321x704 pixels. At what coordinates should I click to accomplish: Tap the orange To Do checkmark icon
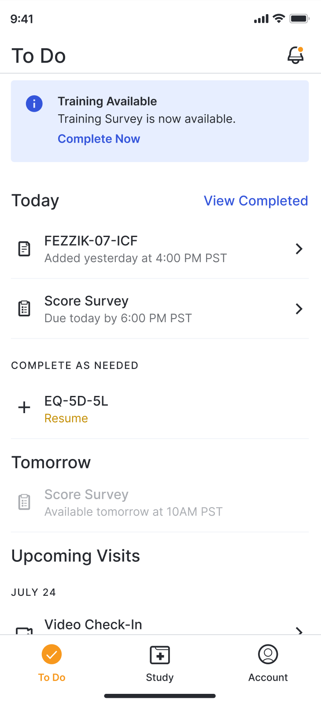click(52, 655)
